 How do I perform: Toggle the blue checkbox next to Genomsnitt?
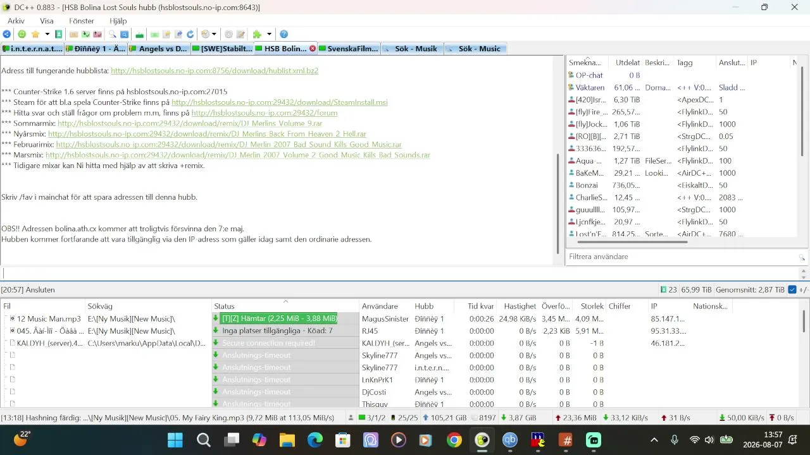tap(792, 290)
